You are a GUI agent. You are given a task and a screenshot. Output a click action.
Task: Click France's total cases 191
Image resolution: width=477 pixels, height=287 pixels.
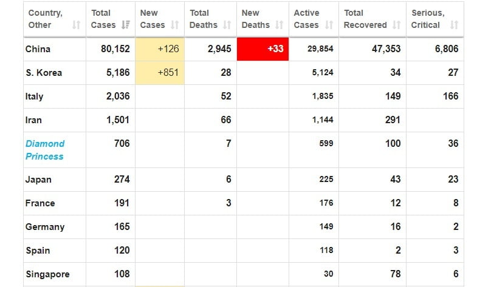[x=122, y=203]
